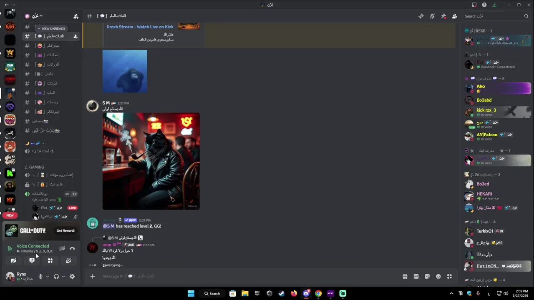Screen dimensions: 534x300
Task: Open llrexb Stream - Watch Live on Kick link
Action: click(x=140, y=27)
